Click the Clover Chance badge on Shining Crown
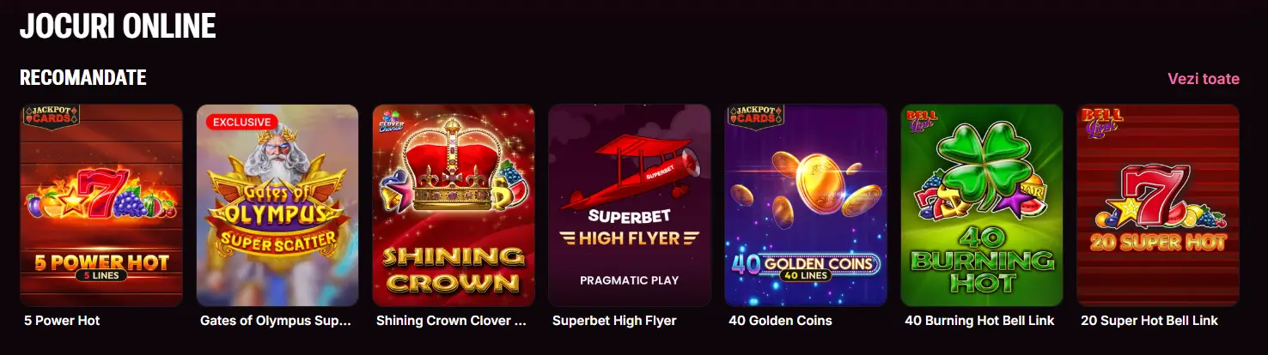Viewport: 1268px width, 355px height. (x=392, y=122)
